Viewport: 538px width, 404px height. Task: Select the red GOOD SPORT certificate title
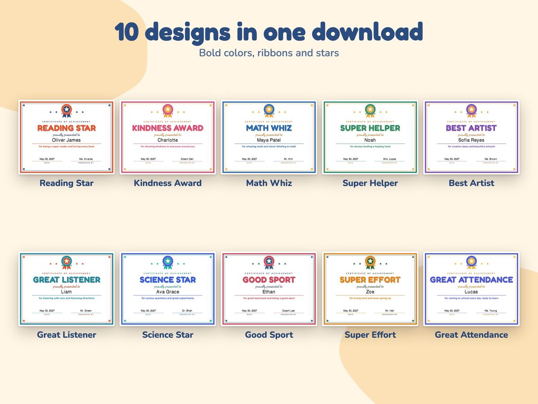click(x=269, y=280)
